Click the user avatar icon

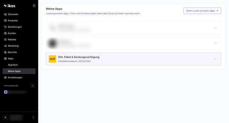[5, 117]
